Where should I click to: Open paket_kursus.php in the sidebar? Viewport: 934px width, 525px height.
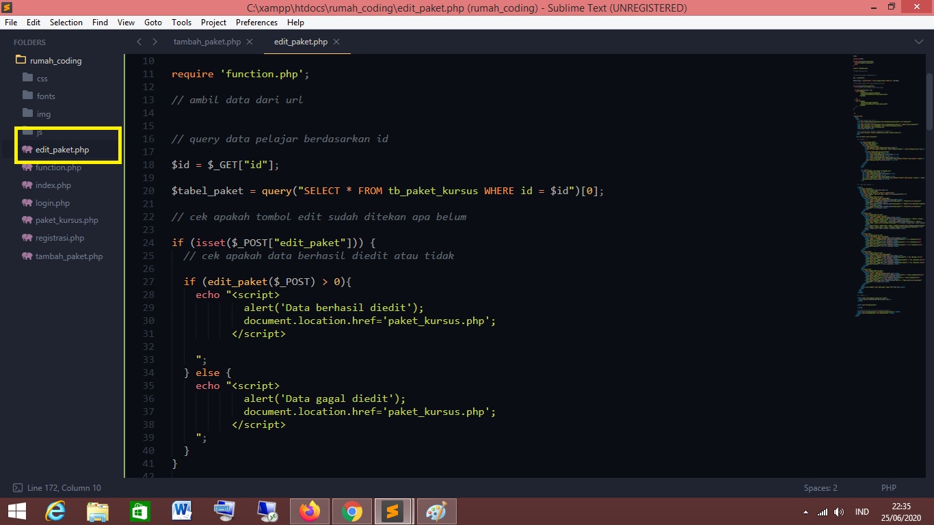pyautogui.click(x=66, y=220)
